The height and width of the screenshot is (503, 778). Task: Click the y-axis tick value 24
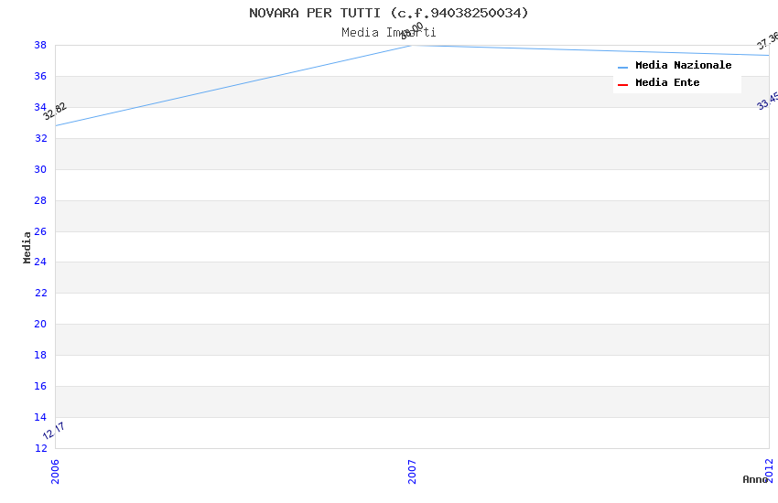pyautogui.click(x=40, y=262)
